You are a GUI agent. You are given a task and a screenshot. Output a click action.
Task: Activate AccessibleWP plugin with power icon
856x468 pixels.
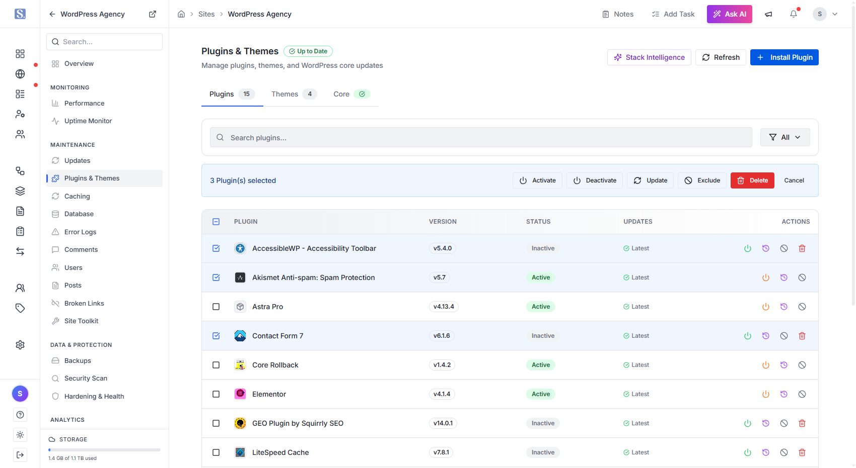(748, 248)
